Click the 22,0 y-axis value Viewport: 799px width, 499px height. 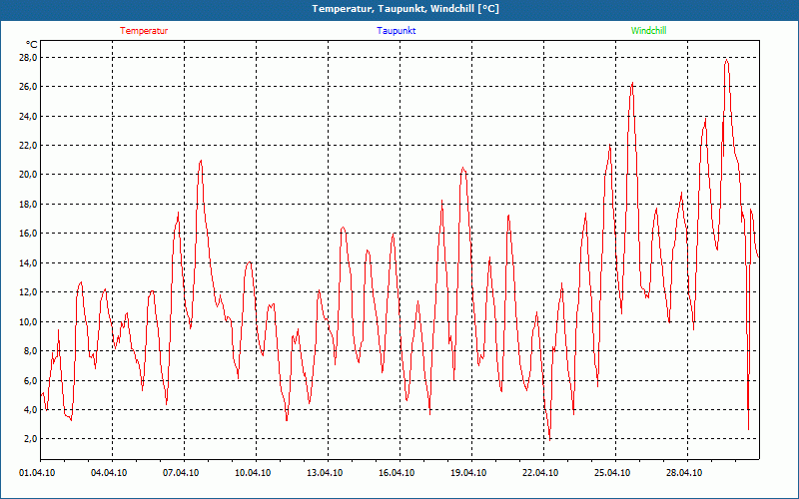[x=29, y=146]
